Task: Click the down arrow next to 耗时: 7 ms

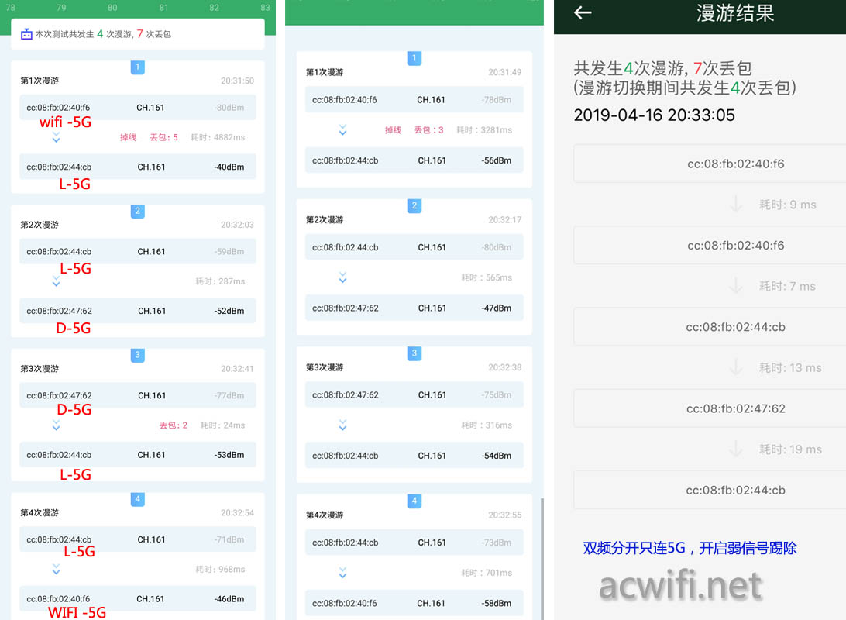Action: (x=736, y=286)
